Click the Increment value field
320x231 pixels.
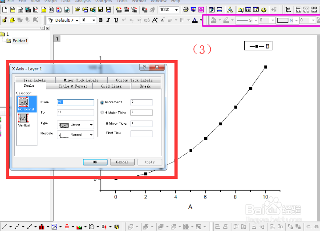pyautogui.click(x=142, y=102)
